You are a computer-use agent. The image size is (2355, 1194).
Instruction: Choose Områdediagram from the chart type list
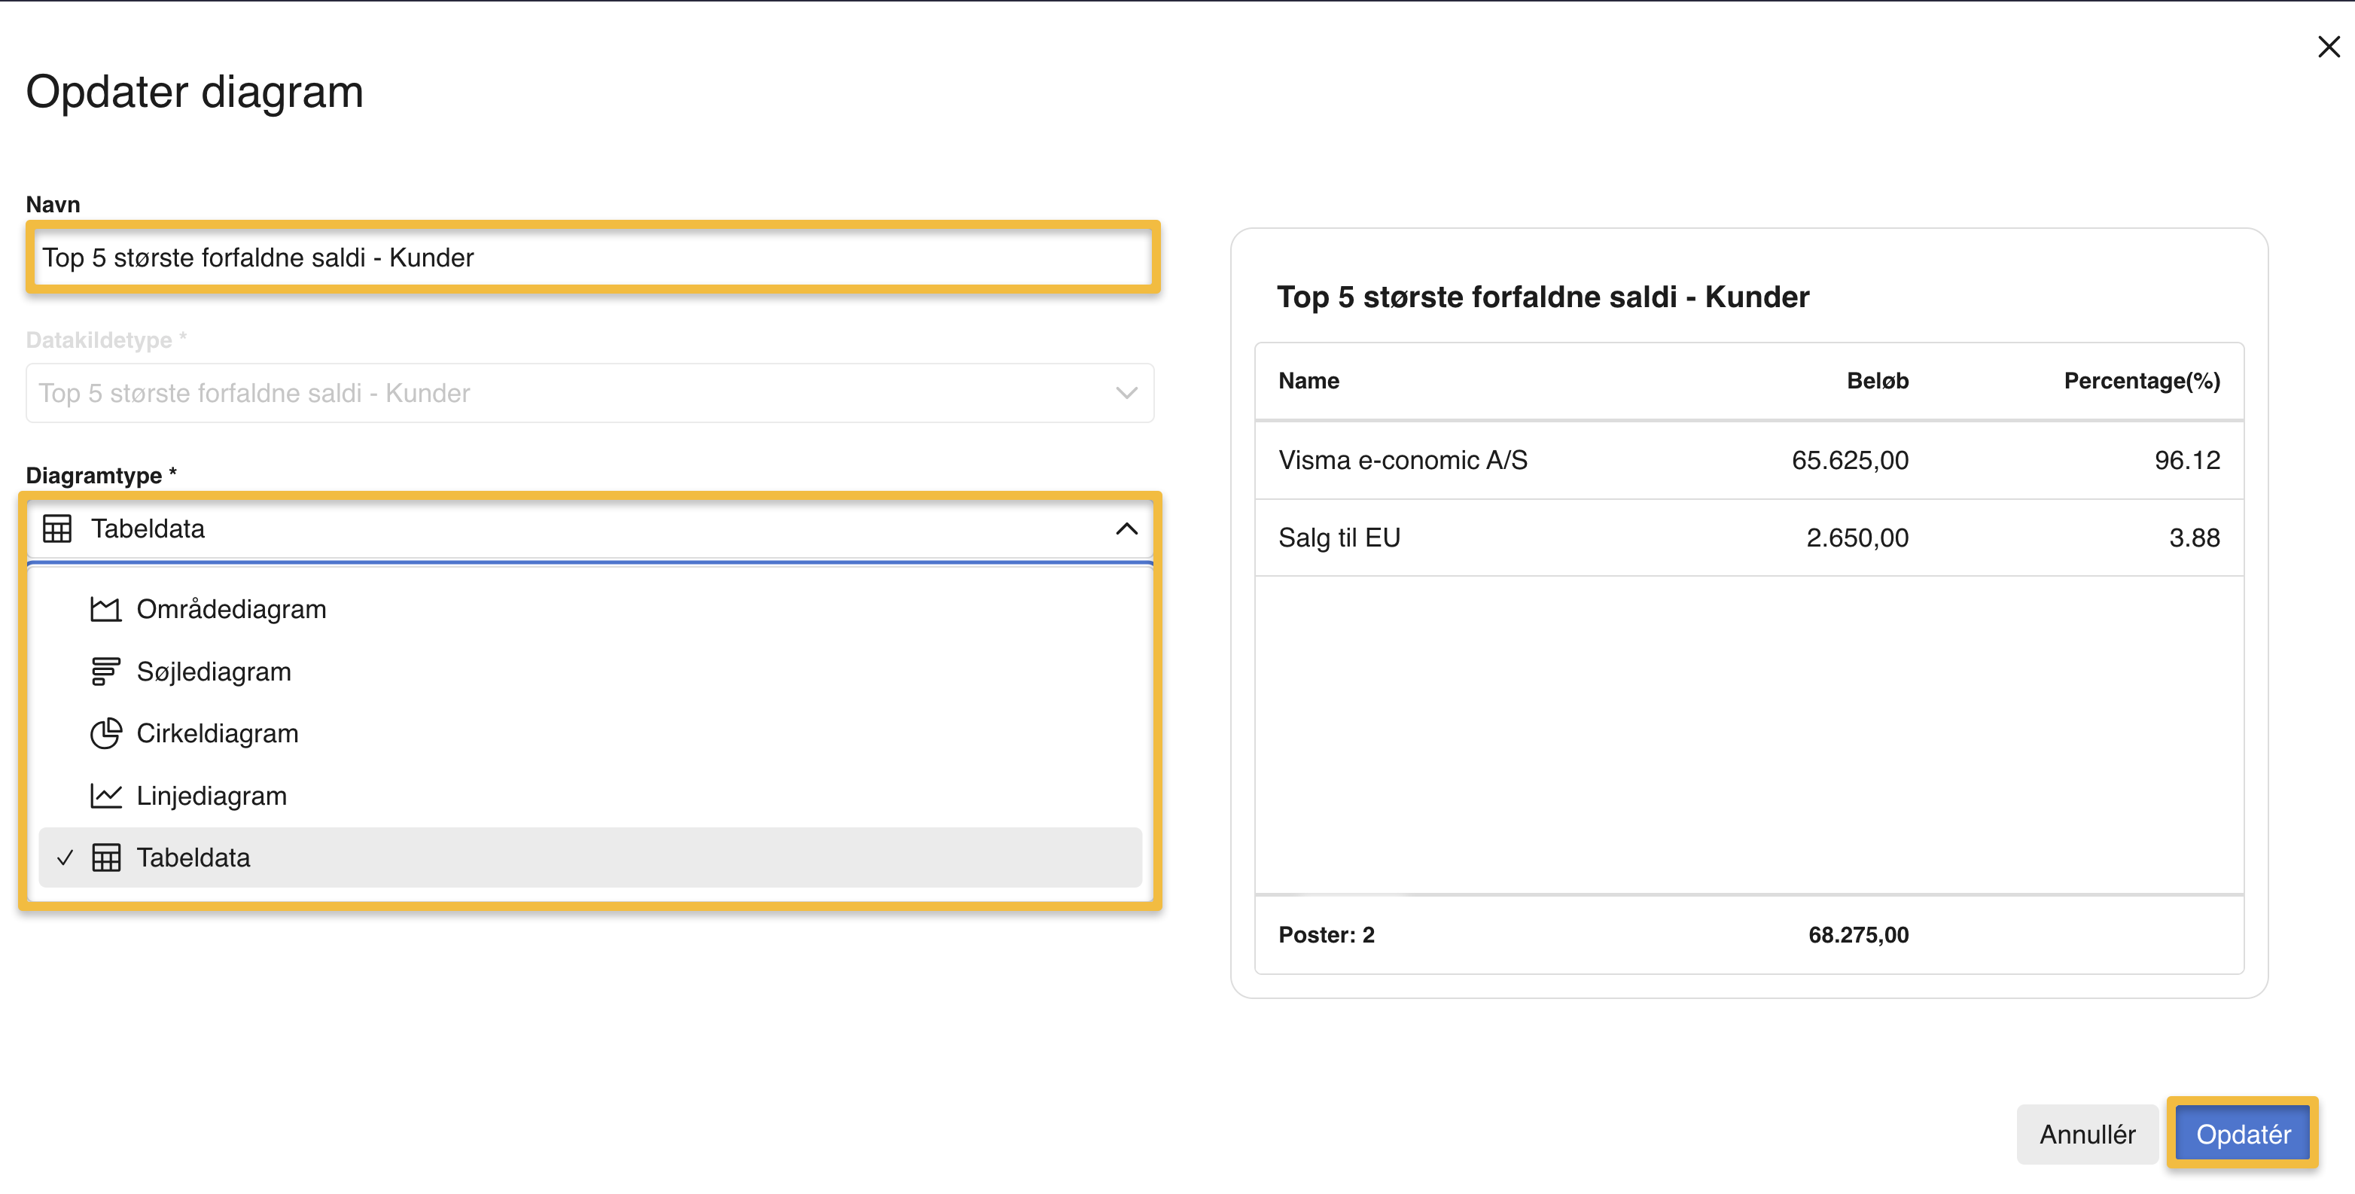[230, 609]
